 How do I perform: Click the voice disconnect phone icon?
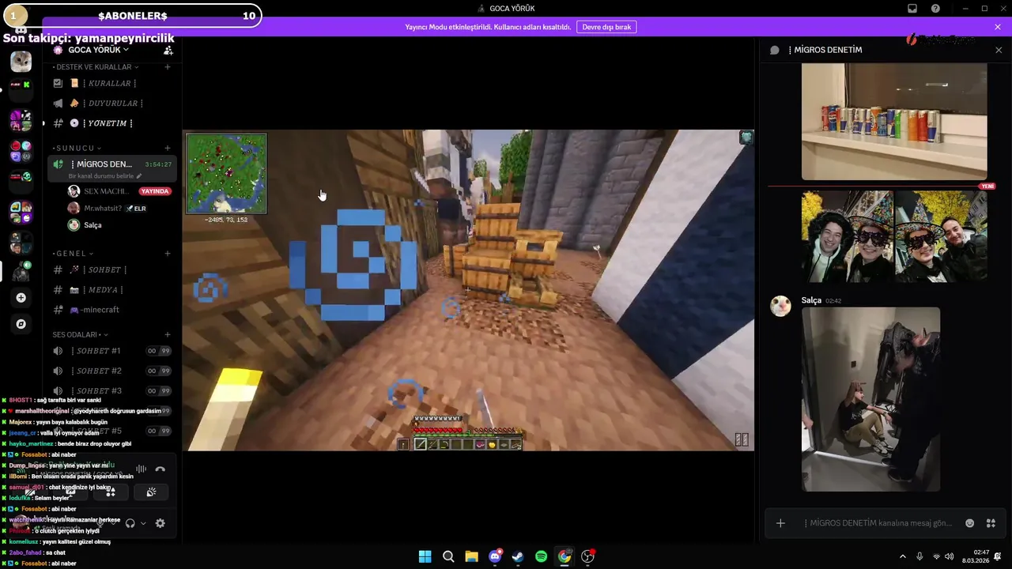click(x=160, y=469)
